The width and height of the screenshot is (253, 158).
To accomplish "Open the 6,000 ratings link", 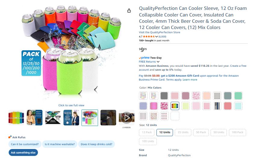I will (163, 37).
